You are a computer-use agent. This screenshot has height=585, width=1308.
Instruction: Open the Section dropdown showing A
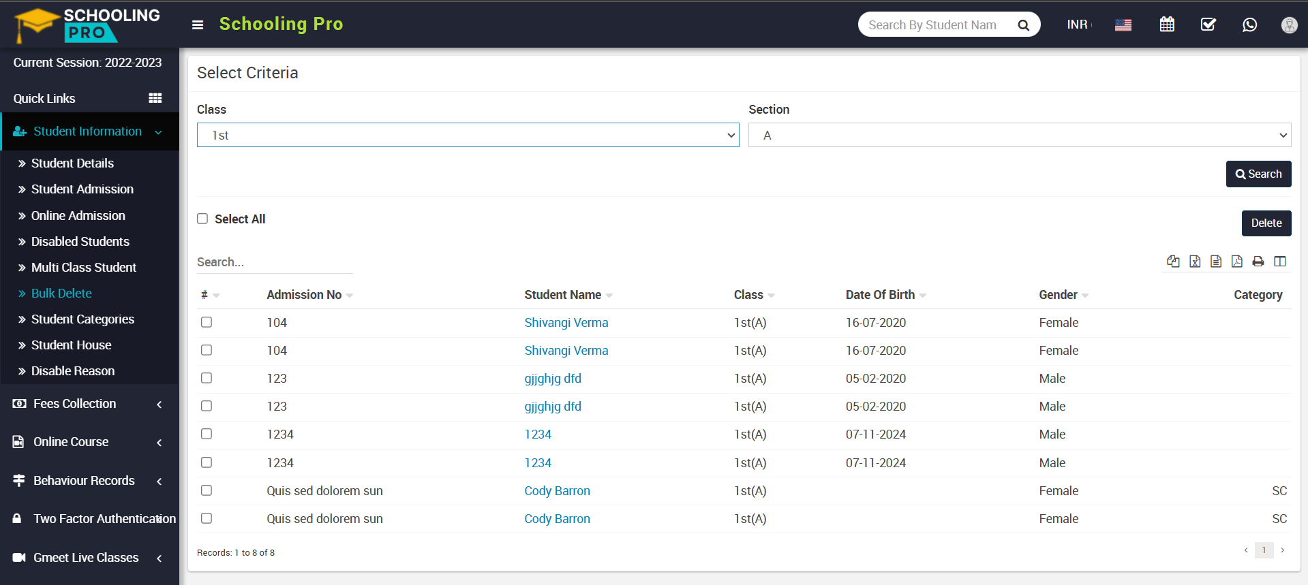(1020, 135)
